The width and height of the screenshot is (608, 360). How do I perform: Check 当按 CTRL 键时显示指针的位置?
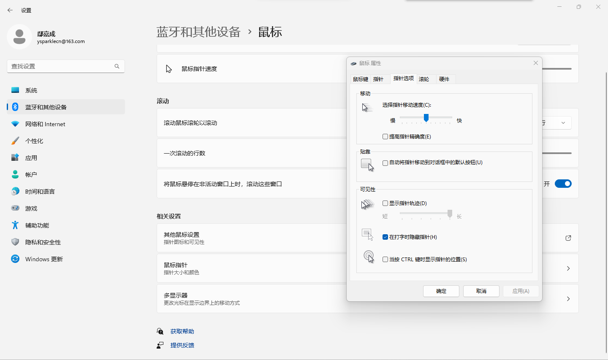(385, 260)
